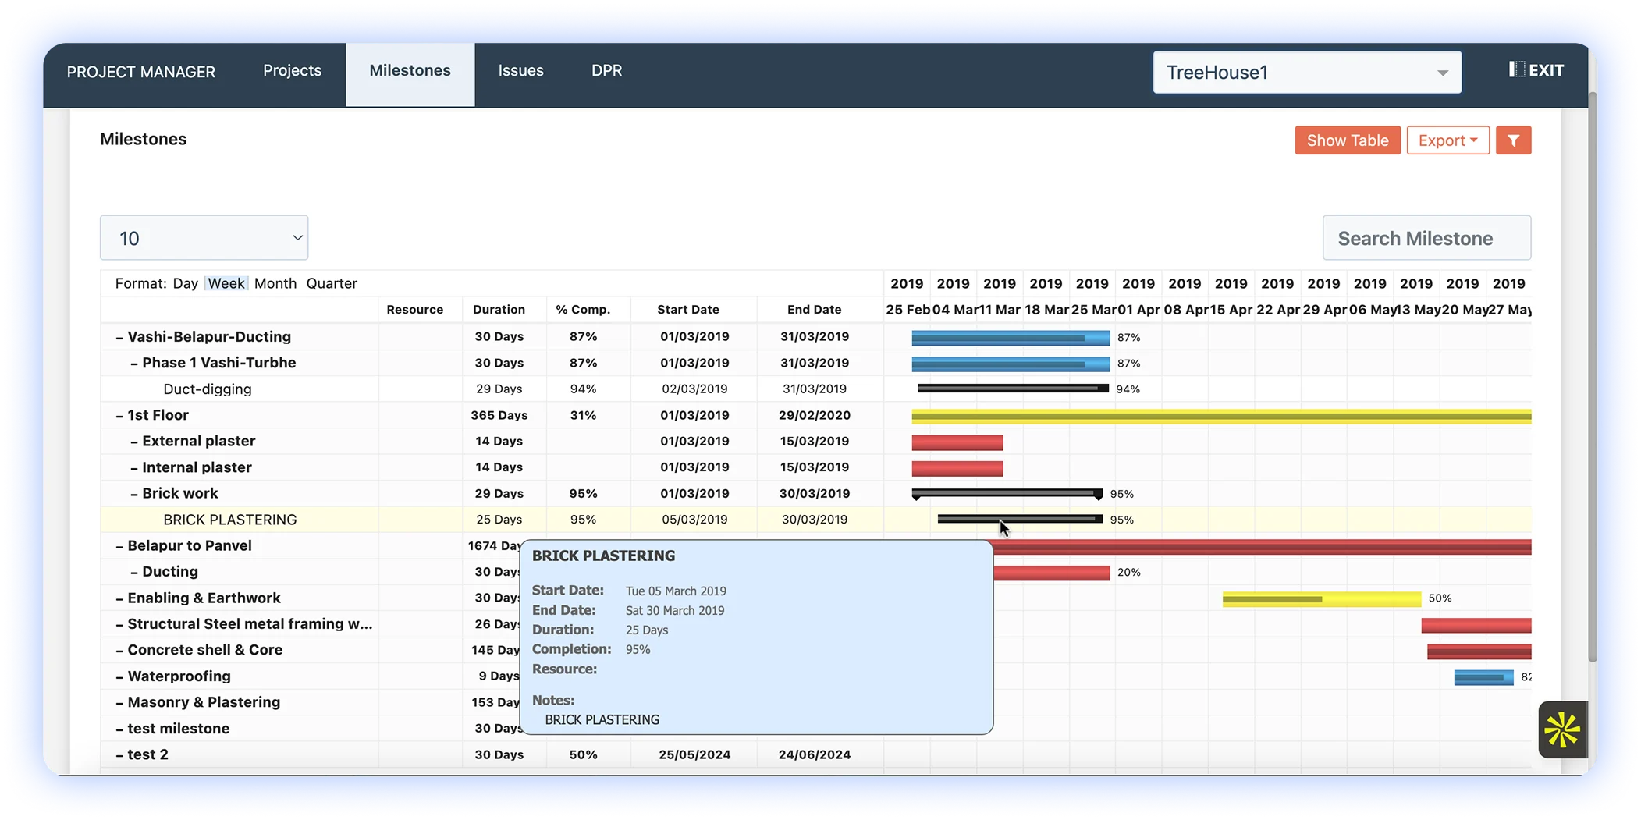Click the Duct-digging 94% progress bar
Screen dimensions: 1641x820
(x=1013, y=389)
